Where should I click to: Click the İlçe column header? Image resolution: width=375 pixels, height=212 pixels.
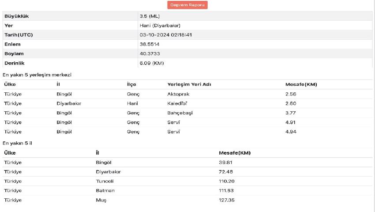131,84
